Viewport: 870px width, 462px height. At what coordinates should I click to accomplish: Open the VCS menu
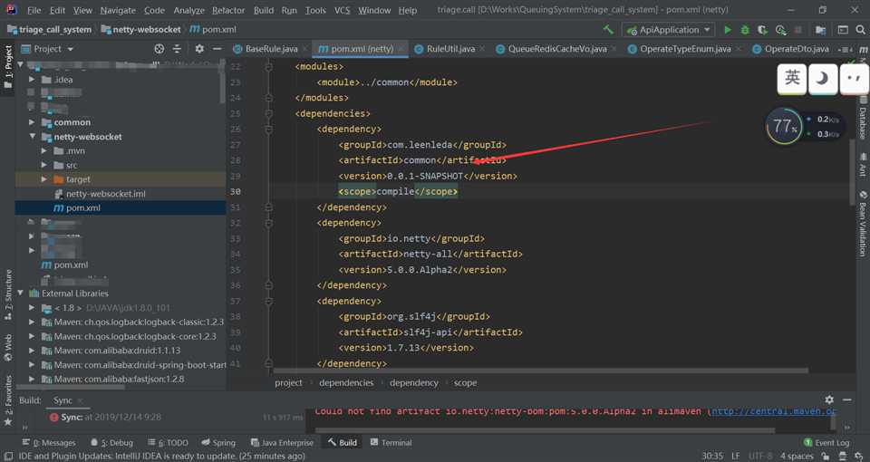coord(343,10)
